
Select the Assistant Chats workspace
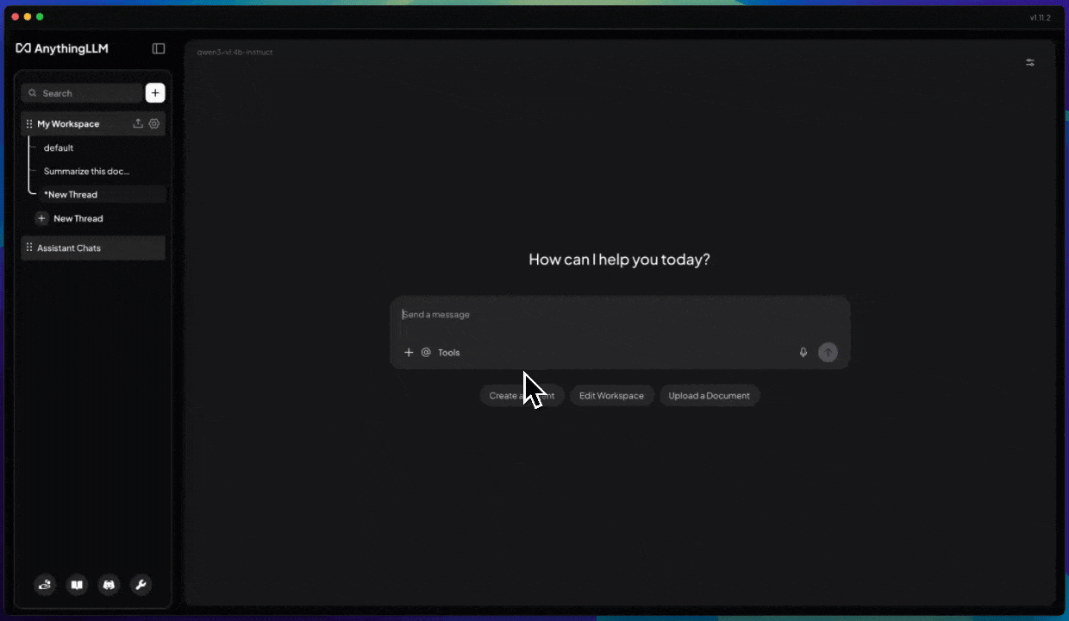point(69,248)
